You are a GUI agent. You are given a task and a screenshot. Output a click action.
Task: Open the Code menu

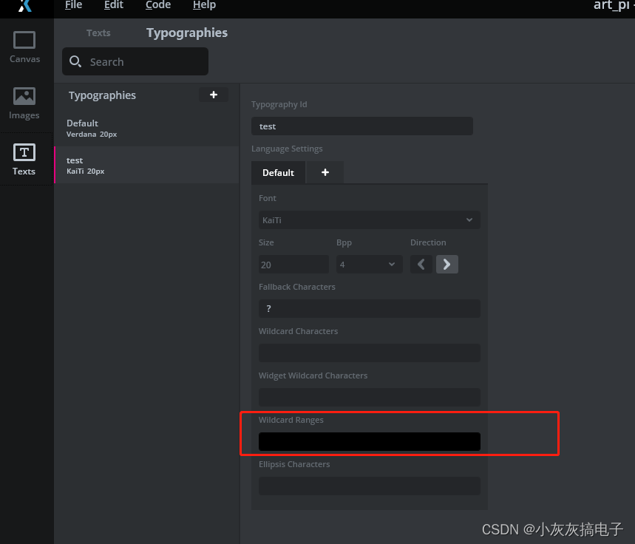(x=158, y=5)
